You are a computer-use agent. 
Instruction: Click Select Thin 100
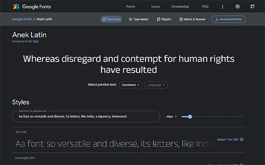click(x=227, y=139)
